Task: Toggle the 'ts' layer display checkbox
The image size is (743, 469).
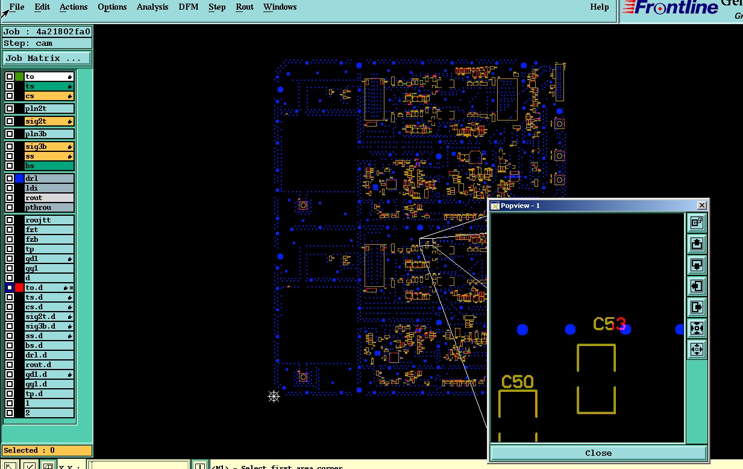Action: tap(10, 86)
